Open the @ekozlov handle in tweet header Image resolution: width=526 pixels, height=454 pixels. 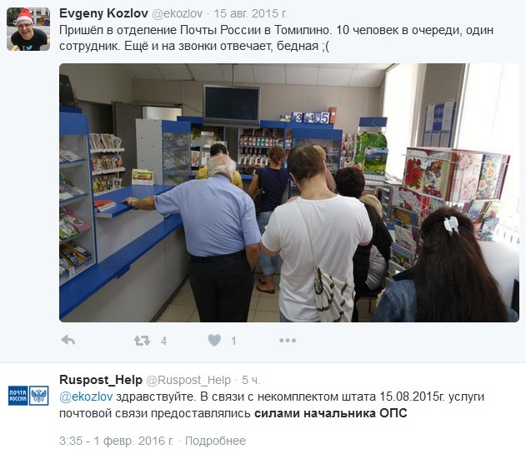coord(178,14)
